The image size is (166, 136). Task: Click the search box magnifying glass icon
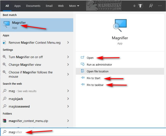point(5,132)
